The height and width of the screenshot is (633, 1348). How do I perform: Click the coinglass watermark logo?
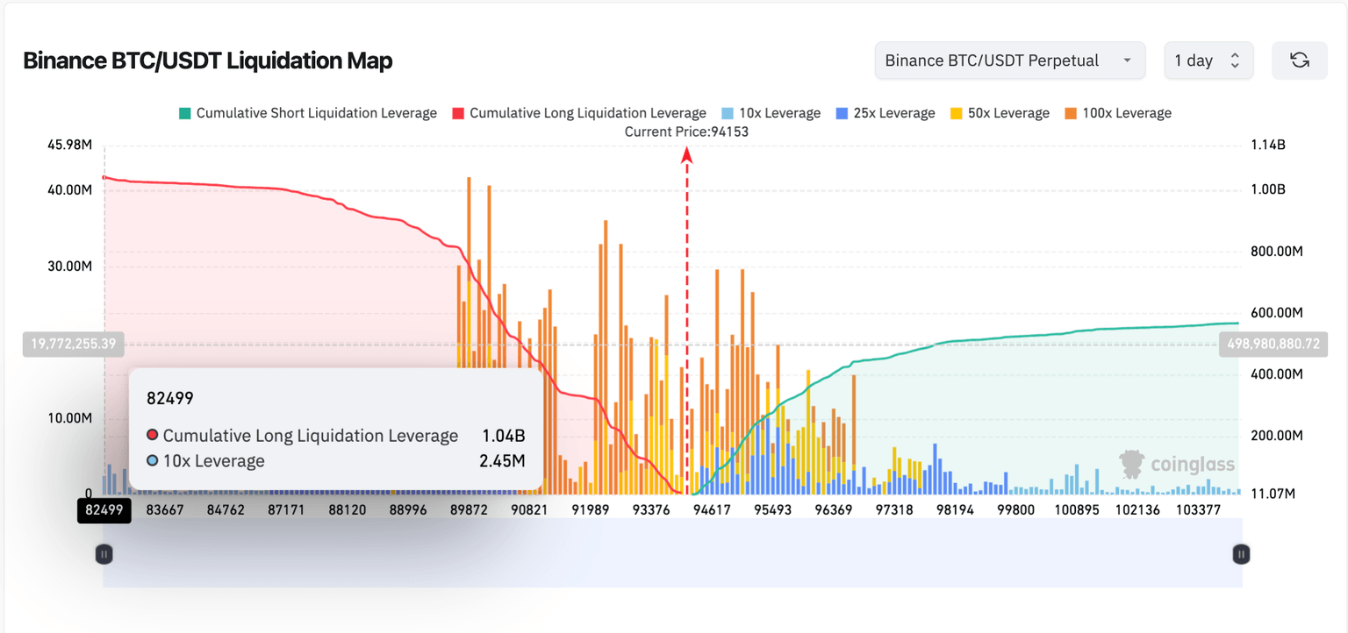coord(1177,464)
